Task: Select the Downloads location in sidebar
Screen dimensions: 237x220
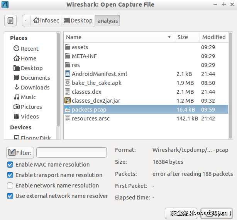Action: coord(32,87)
